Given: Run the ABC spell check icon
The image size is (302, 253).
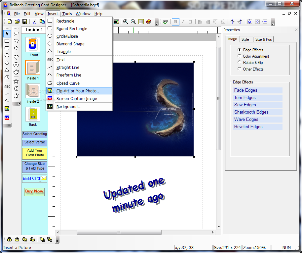Looking at the screenshot, I should pyautogui.click(x=166, y=22).
